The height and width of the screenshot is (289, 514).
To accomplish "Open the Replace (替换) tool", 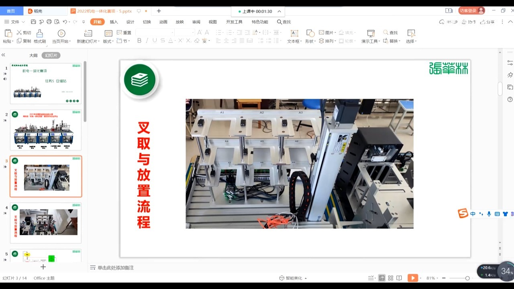I will (392, 41).
